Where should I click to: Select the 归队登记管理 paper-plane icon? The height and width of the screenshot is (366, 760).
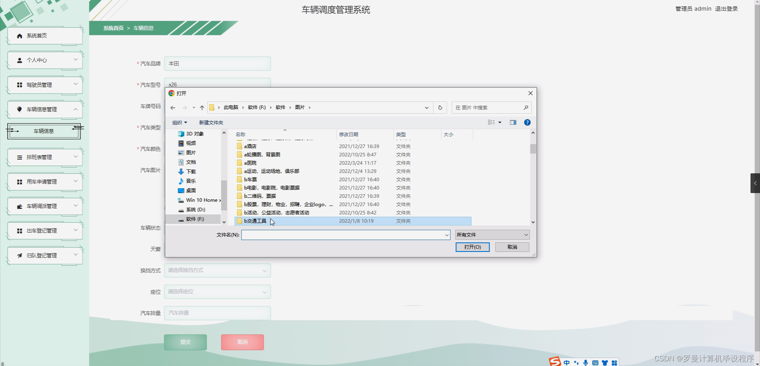point(19,255)
